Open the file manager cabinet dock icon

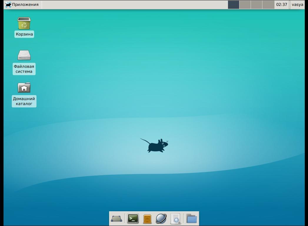(x=147, y=219)
